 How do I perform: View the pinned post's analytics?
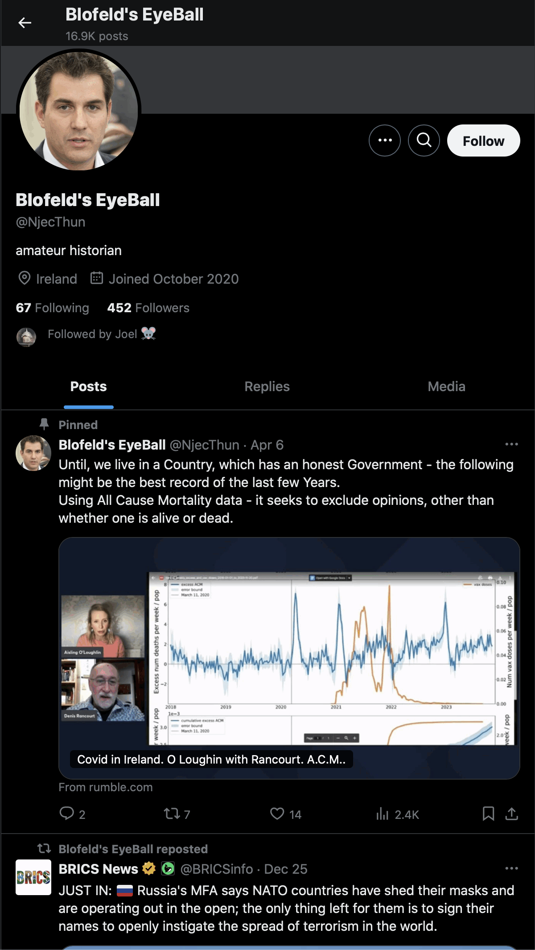(x=383, y=814)
